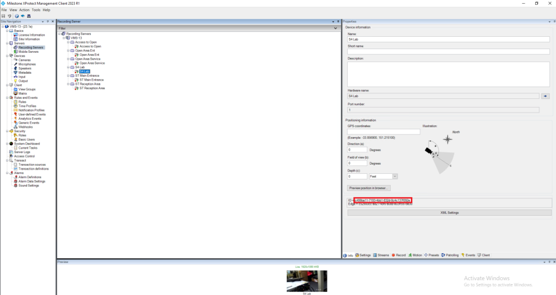
Task: Click the Save toolbar icon
Action: pyautogui.click(x=3, y=16)
